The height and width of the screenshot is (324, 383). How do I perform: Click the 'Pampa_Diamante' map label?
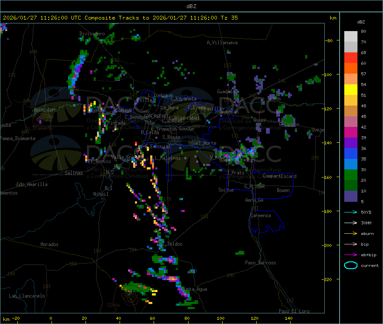(x=18, y=138)
